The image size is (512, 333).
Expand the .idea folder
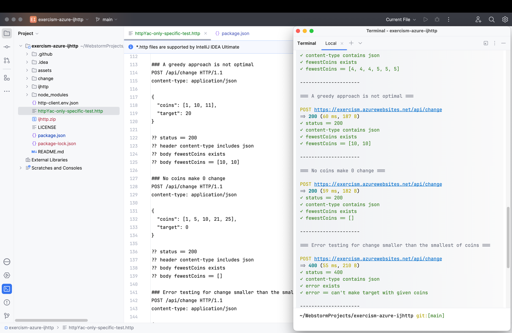(27, 62)
